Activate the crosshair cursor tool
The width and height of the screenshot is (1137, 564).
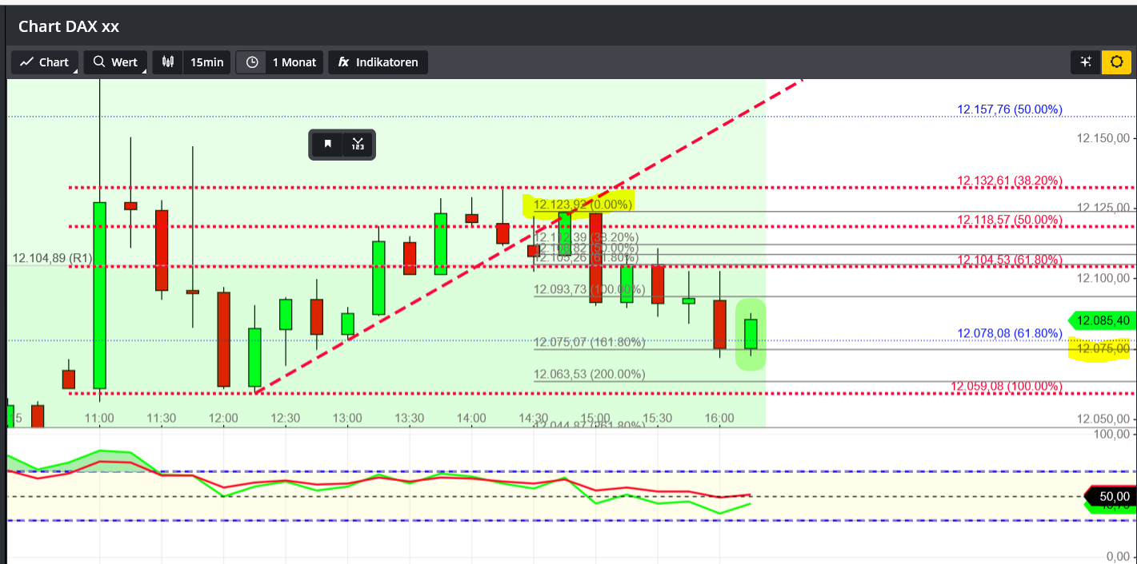pyautogui.click(x=1086, y=62)
